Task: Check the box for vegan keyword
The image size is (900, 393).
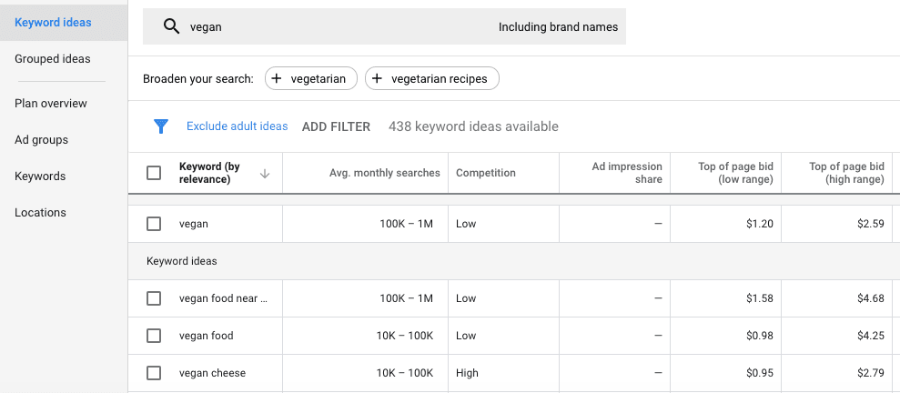Action: [x=154, y=224]
